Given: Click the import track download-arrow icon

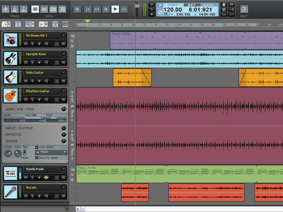Looking at the screenshot, I should 15,9.
